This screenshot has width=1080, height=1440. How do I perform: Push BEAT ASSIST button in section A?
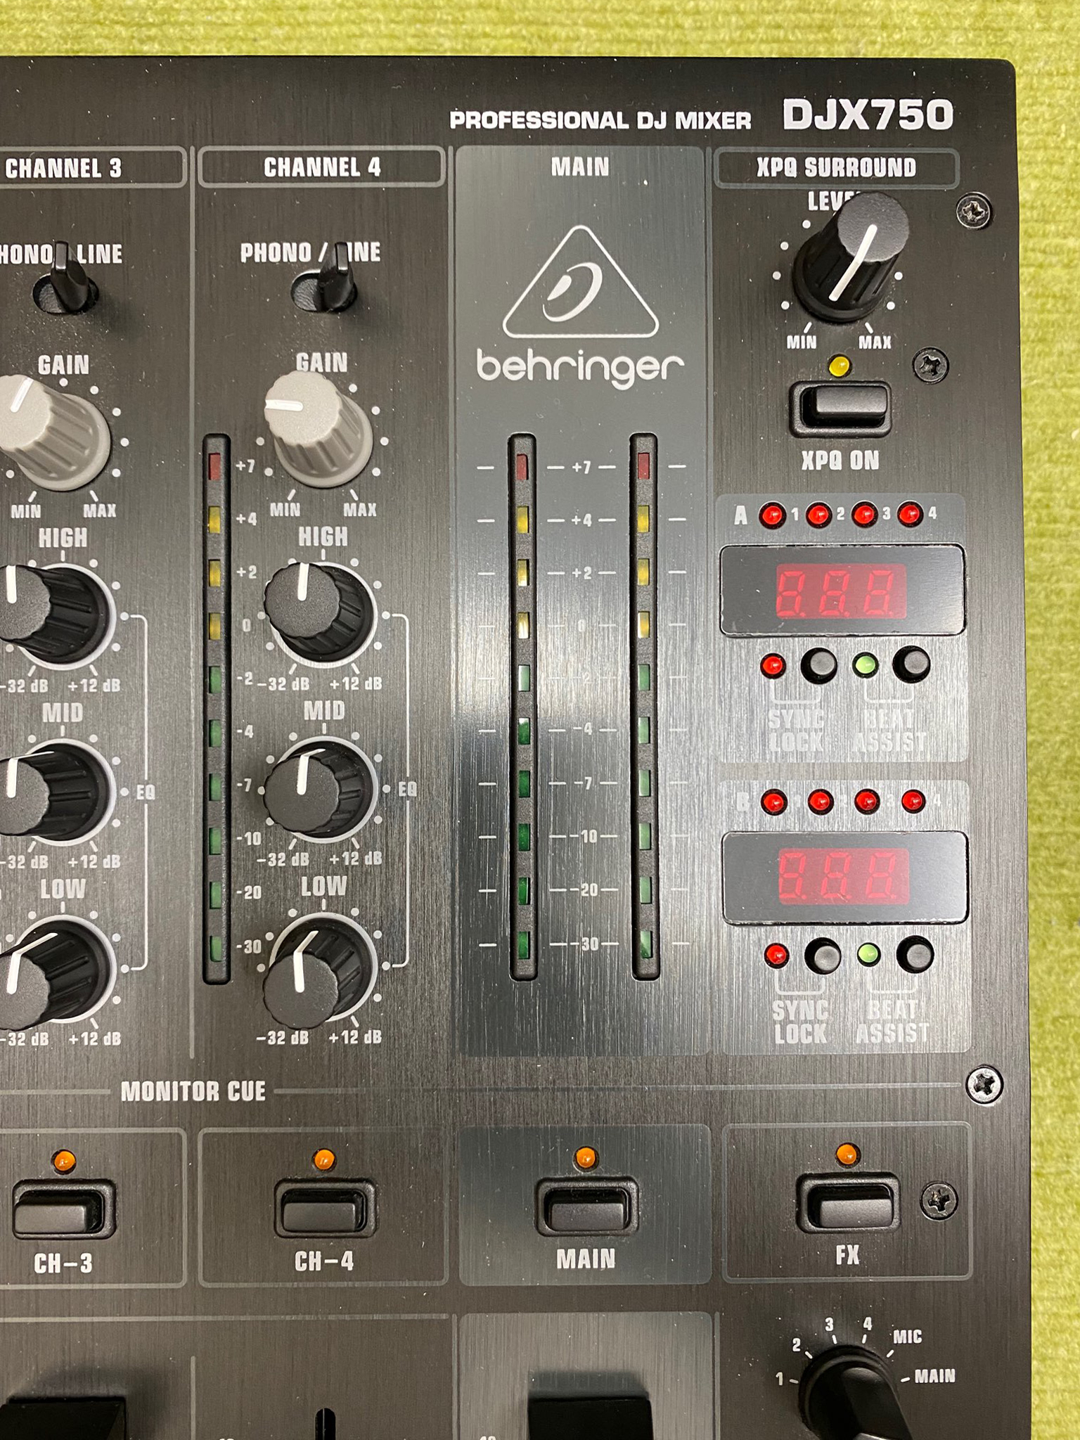tap(912, 664)
